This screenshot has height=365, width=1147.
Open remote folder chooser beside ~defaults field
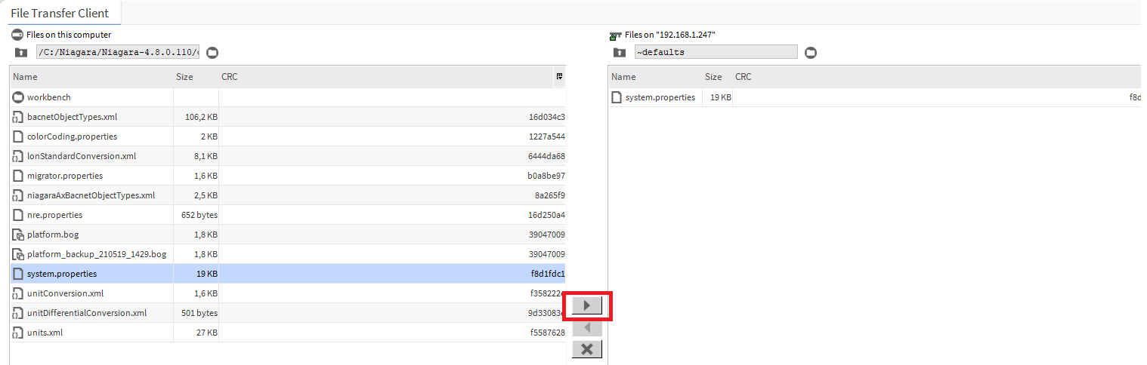click(811, 52)
